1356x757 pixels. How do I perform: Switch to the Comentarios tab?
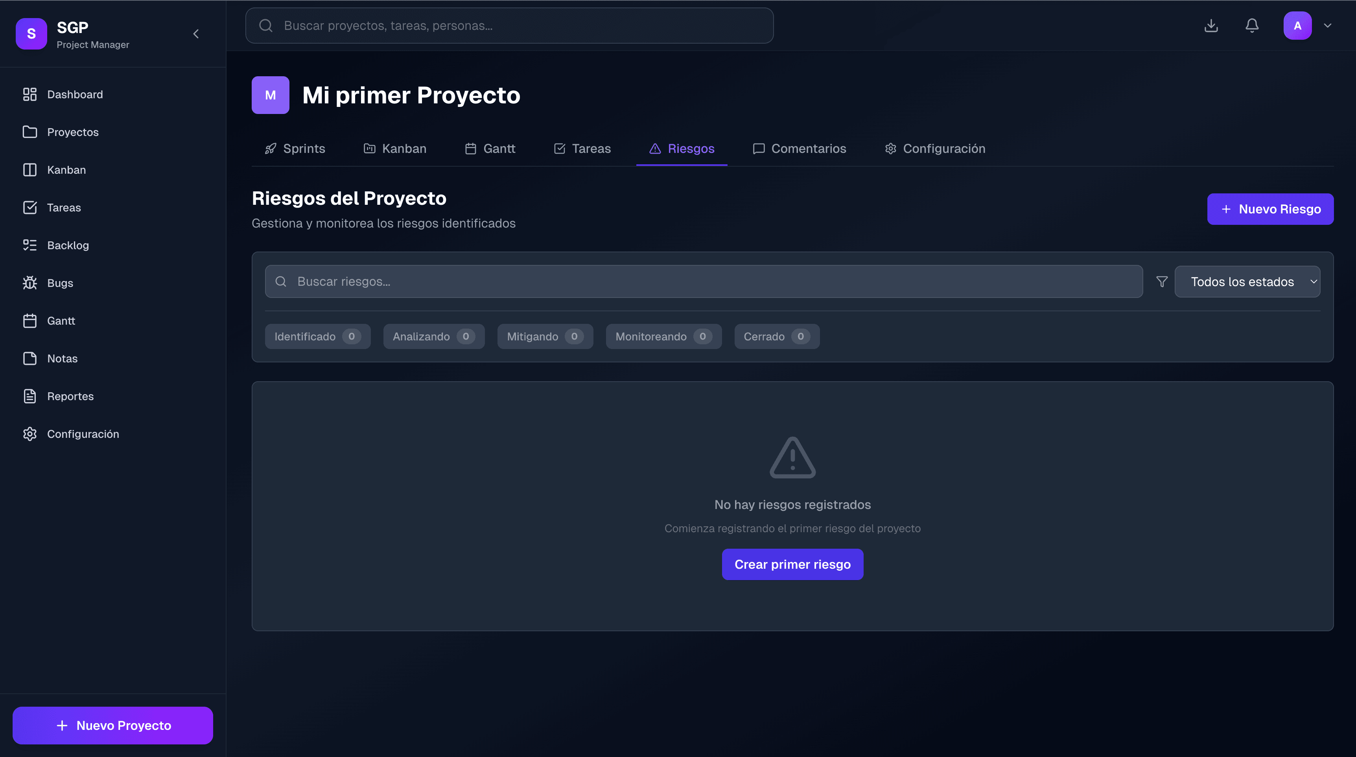799,148
